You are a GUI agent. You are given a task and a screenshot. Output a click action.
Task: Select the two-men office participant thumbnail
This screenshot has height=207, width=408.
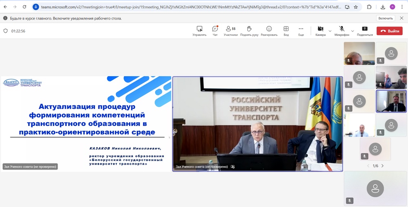tap(391, 77)
